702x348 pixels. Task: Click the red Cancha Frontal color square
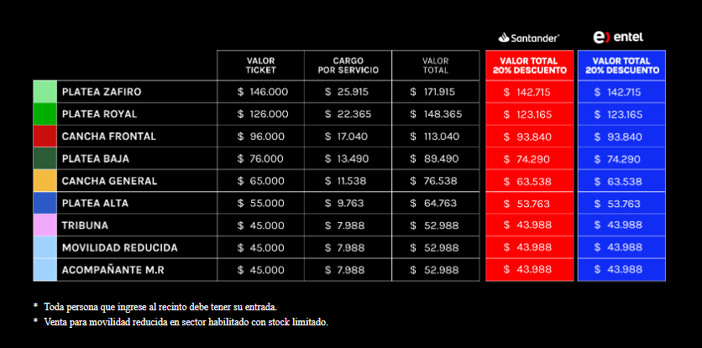pos(45,136)
